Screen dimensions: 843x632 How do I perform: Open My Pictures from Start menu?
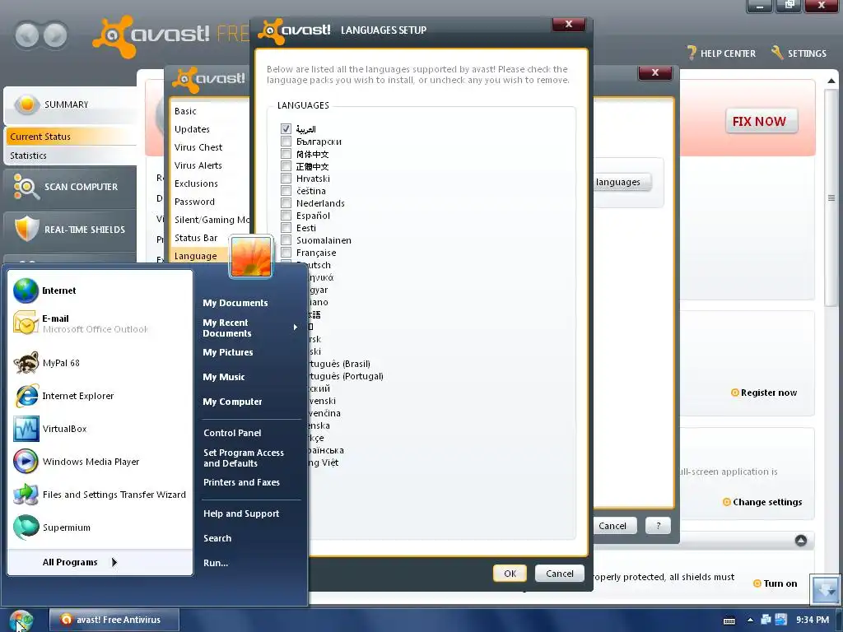(228, 352)
